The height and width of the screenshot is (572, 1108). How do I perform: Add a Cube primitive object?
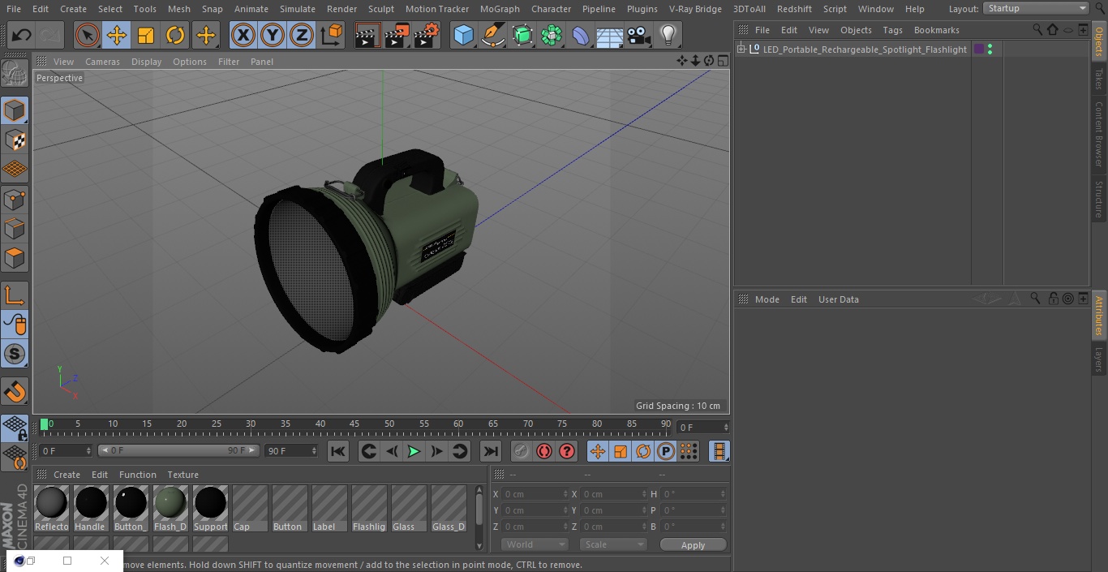point(463,35)
